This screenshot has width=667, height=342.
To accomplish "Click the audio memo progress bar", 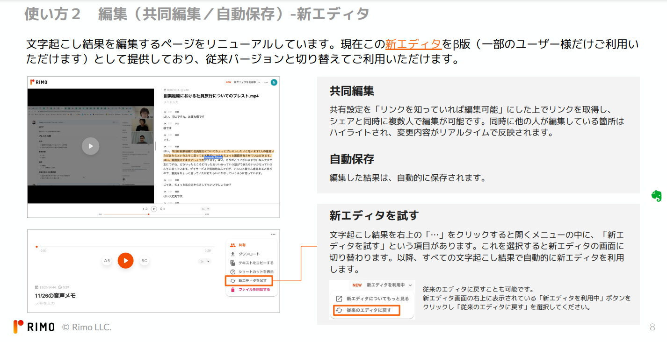I will (125, 246).
